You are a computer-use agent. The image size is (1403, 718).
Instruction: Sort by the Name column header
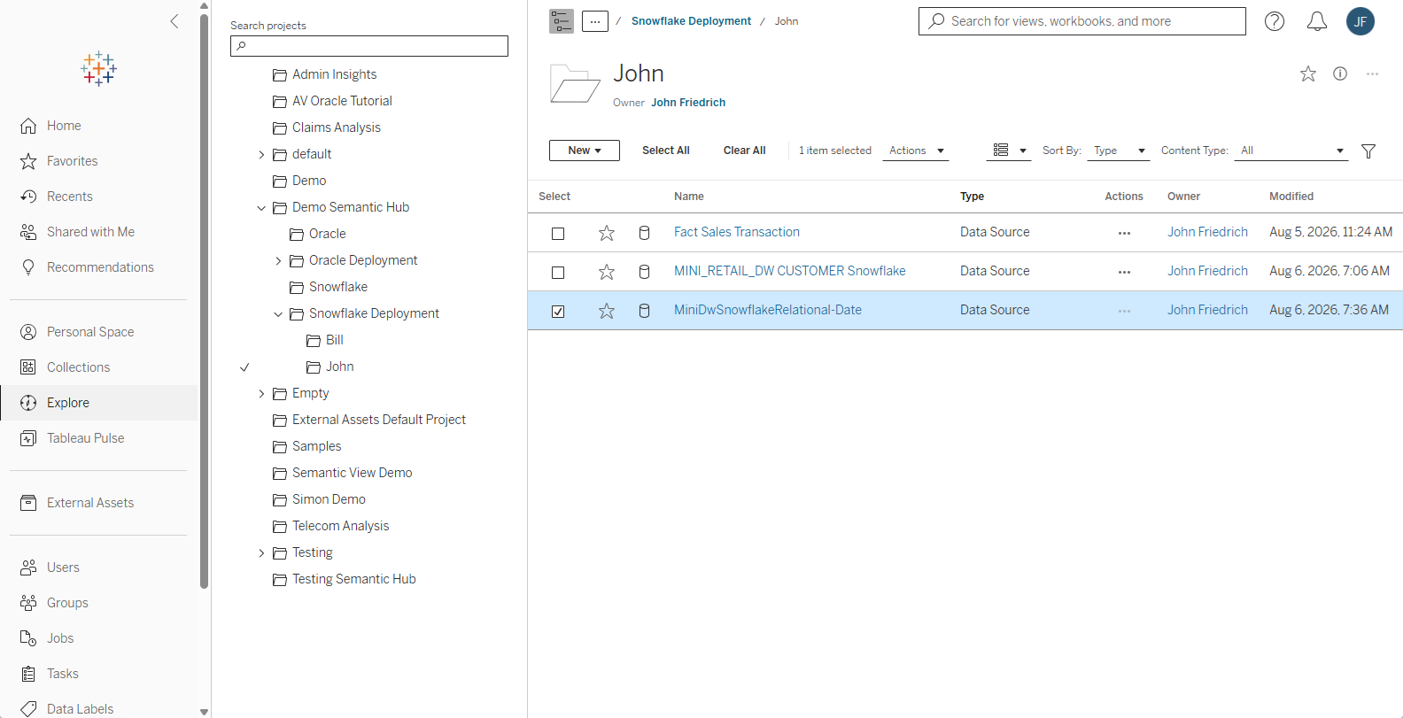pyautogui.click(x=689, y=197)
